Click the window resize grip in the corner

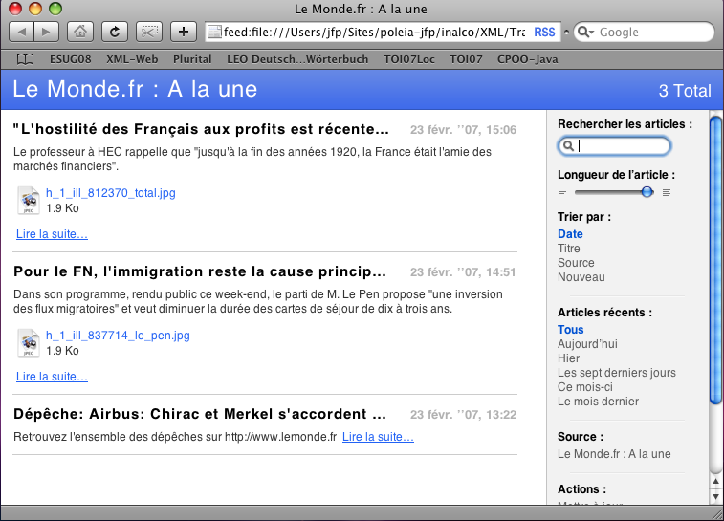717,513
